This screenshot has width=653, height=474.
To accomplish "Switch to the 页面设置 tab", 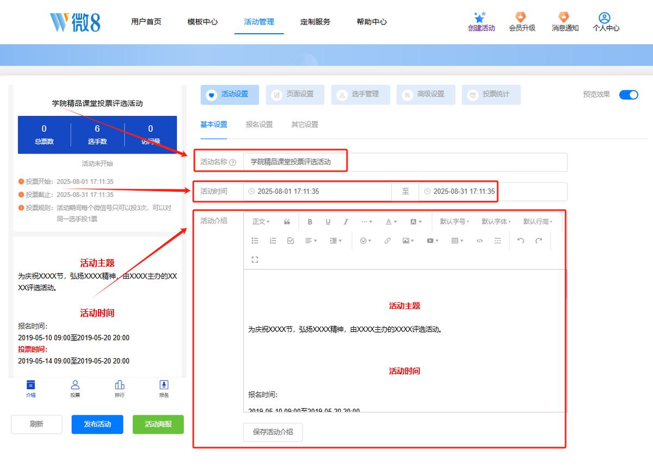I will [x=295, y=95].
